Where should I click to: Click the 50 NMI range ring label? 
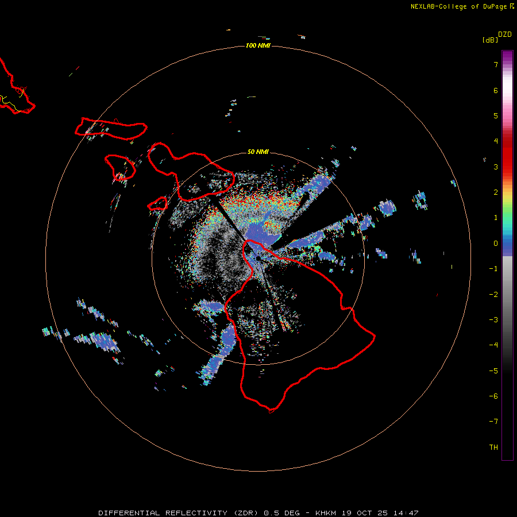[x=258, y=152]
